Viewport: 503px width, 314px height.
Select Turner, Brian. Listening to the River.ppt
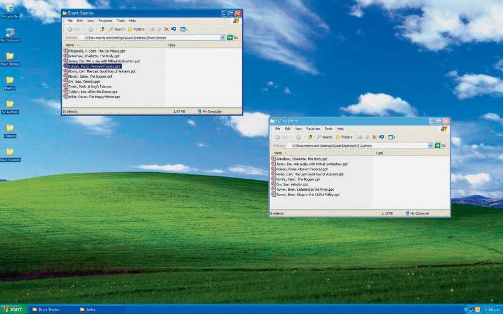point(302,190)
